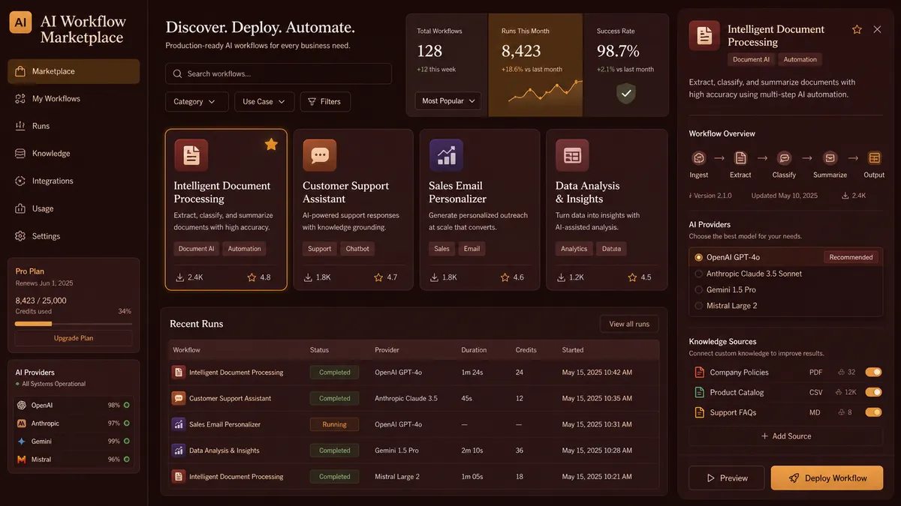Star the workflow in the detail panel header
901x506 pixels.
click(857, 29)
